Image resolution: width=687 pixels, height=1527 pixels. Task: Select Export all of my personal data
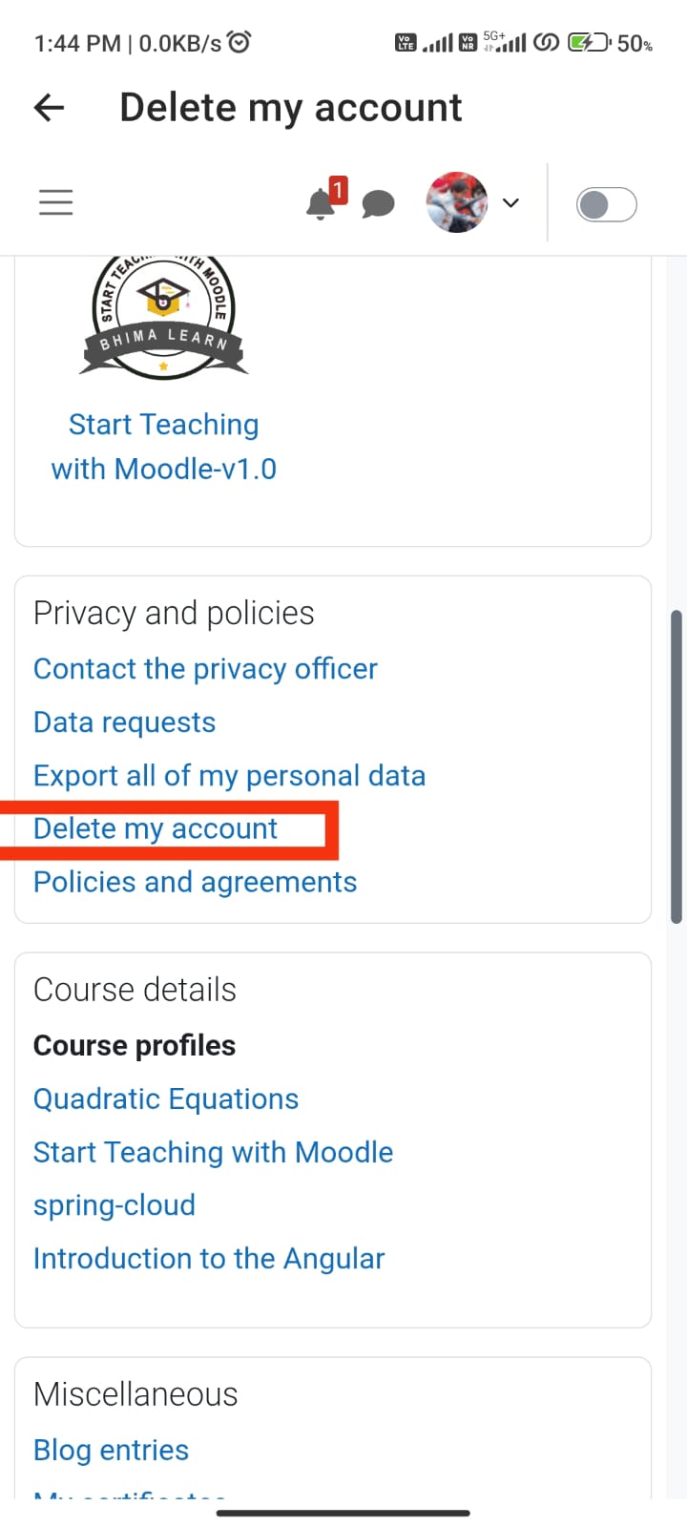click(229, 775)
